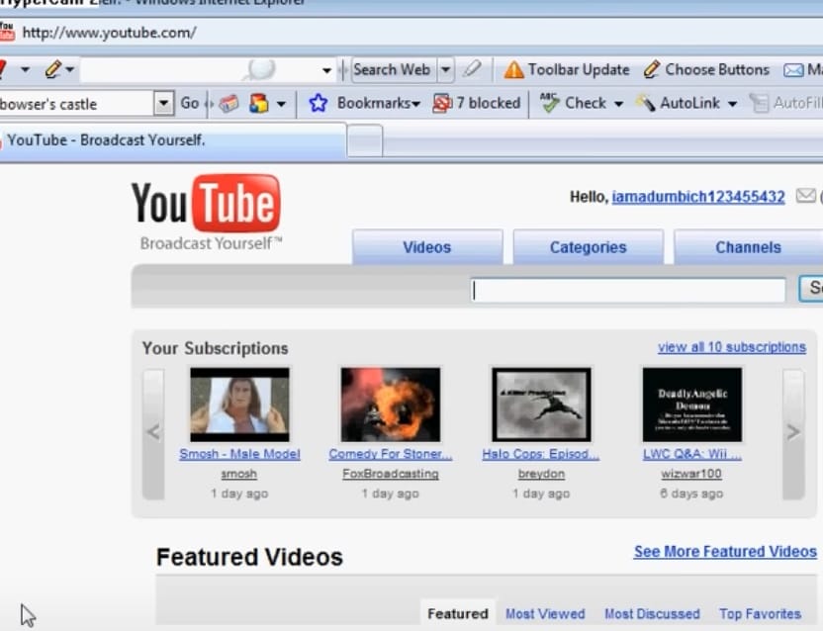823x631 pixels.
Task: Open the Smosh - Male Model thumbnail
Action: tap(239, 405)
